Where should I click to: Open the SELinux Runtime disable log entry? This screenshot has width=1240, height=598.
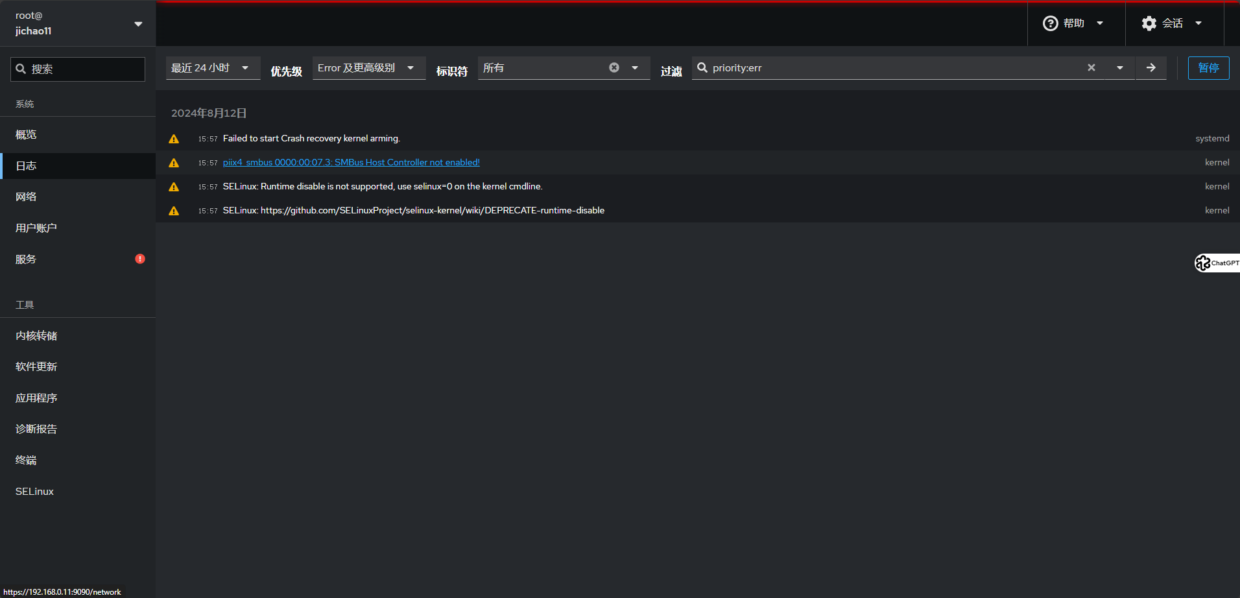[698, 187]
